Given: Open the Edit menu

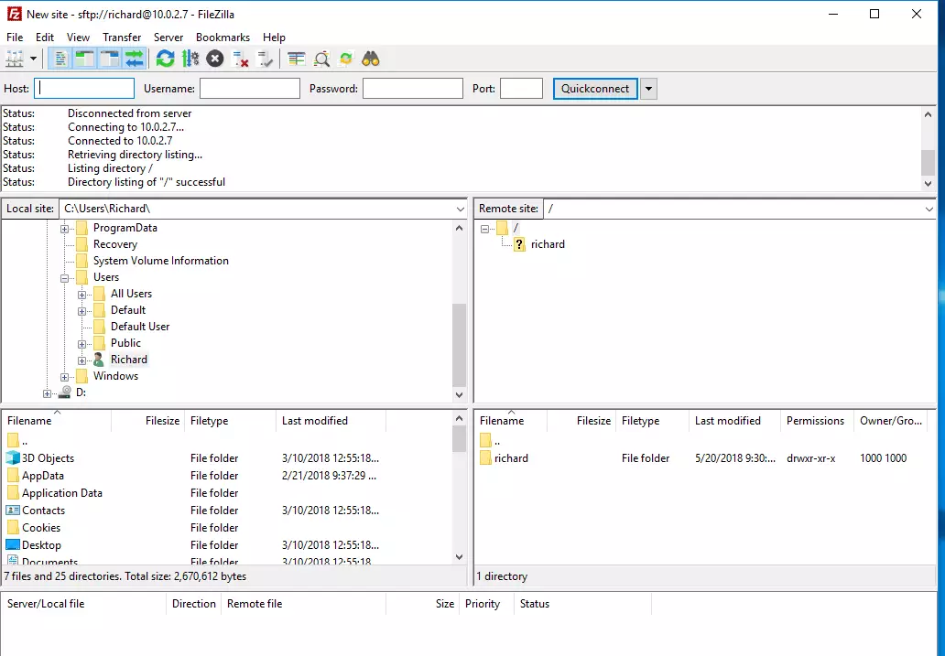Looking at the screenshot, I should [45, 38].
